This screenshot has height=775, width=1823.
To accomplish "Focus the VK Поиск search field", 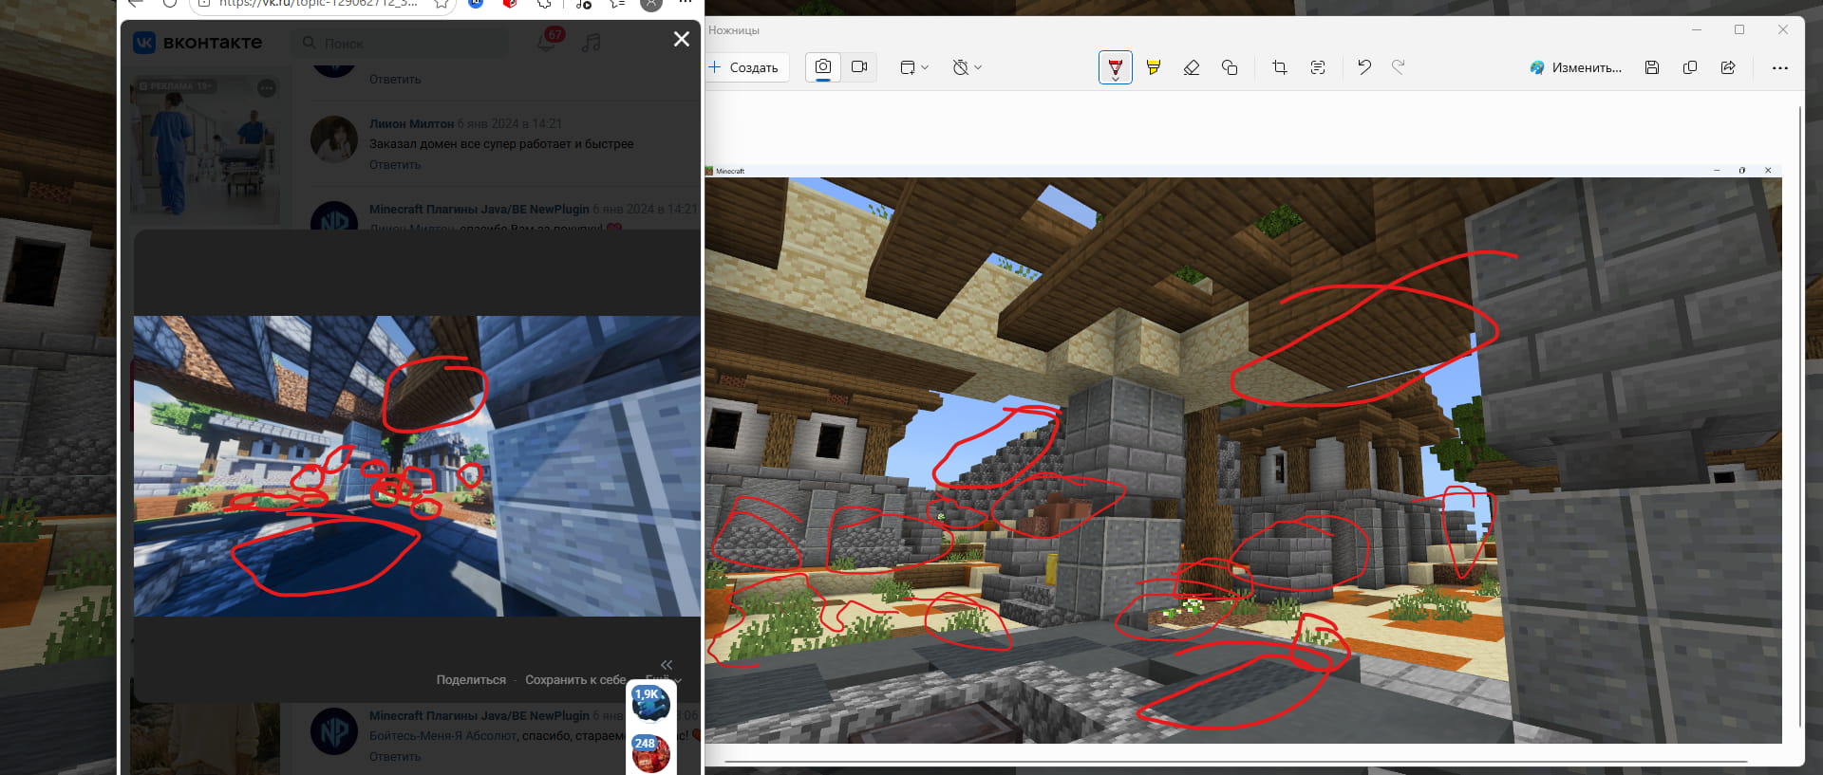I will click(x=401, y=43).
